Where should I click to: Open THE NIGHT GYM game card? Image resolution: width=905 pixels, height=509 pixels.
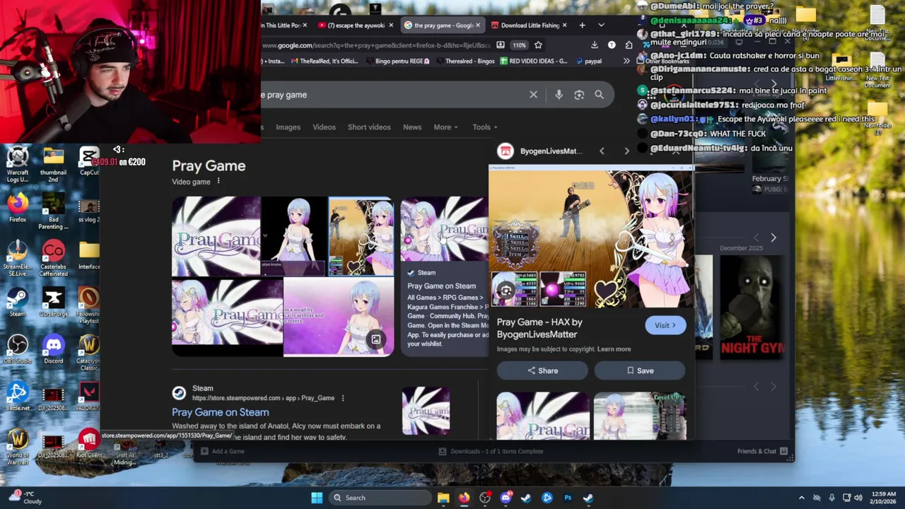tap(752, 306)
